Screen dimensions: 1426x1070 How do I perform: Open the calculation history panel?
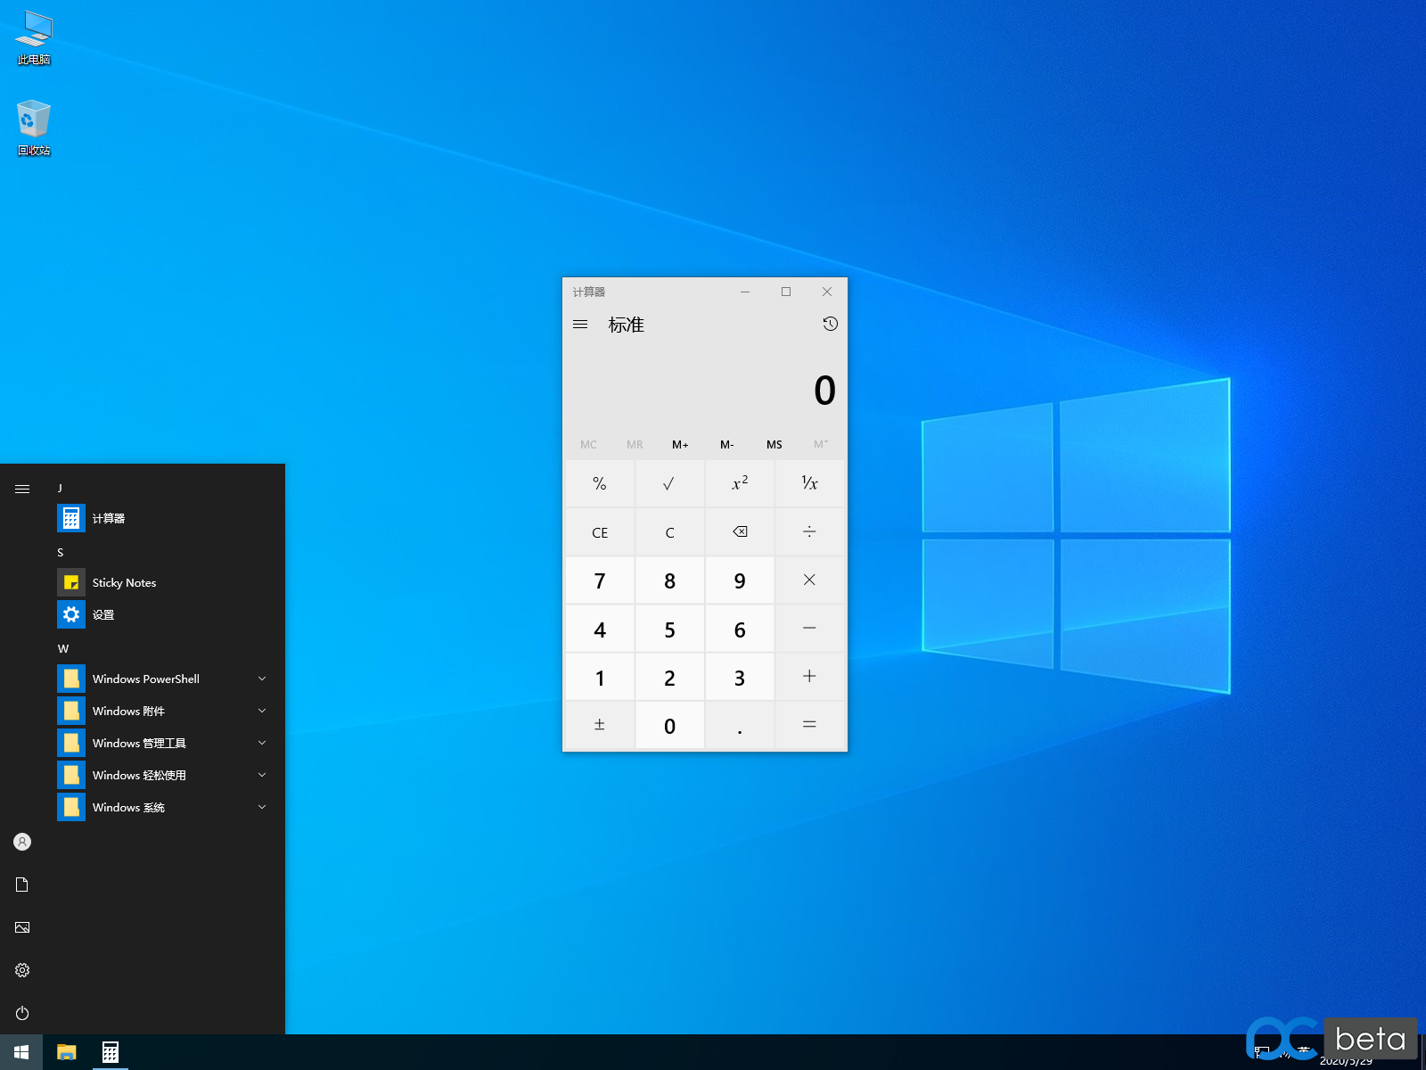pyautogui.click(x=830, y=324)
